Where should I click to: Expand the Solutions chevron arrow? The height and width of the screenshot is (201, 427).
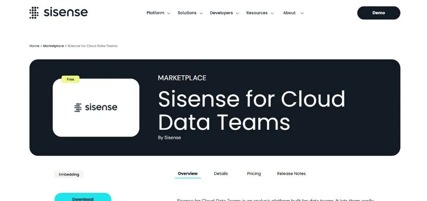click(x=201, y=13)
